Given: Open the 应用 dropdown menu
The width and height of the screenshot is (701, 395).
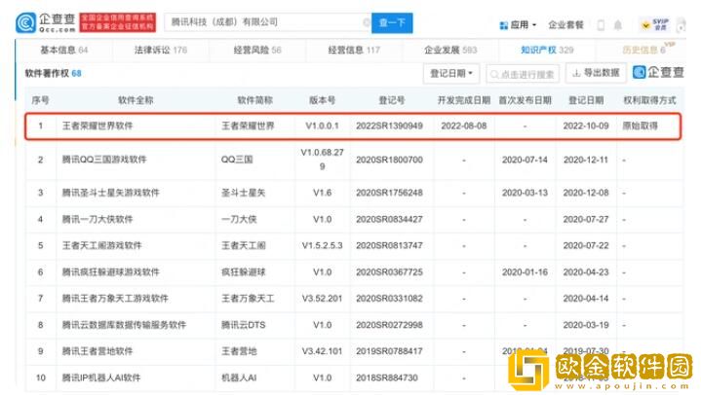Looking at the screenshot, I should click(x=518, y=25).
